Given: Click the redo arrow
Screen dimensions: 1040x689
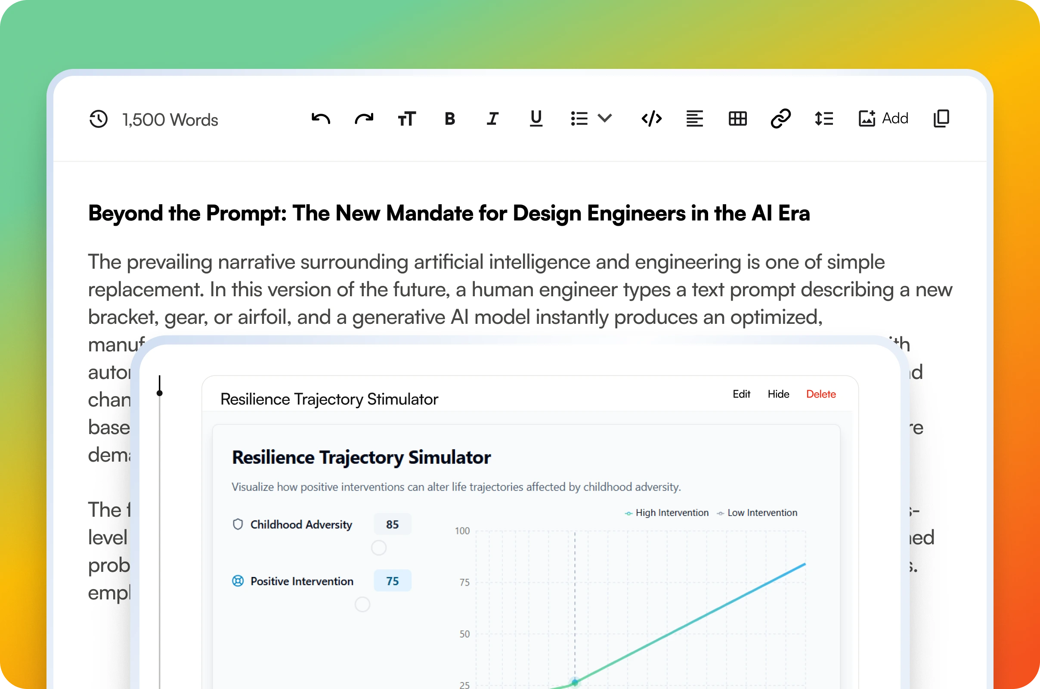Looking at the screenshot, I should 364,119.
